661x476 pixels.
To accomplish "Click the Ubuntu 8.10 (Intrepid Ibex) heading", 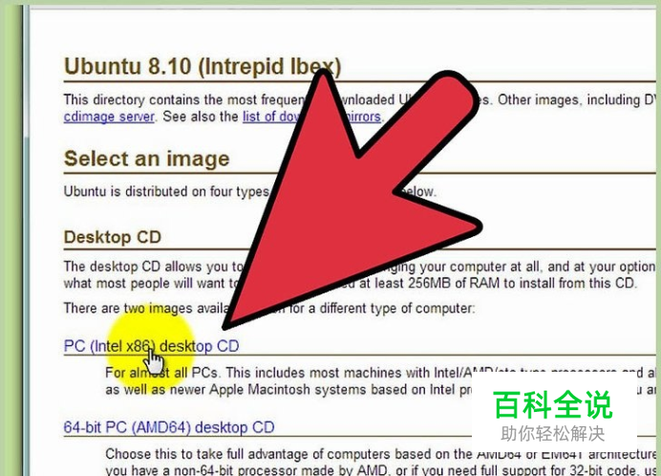I will [x=203, y=67].
